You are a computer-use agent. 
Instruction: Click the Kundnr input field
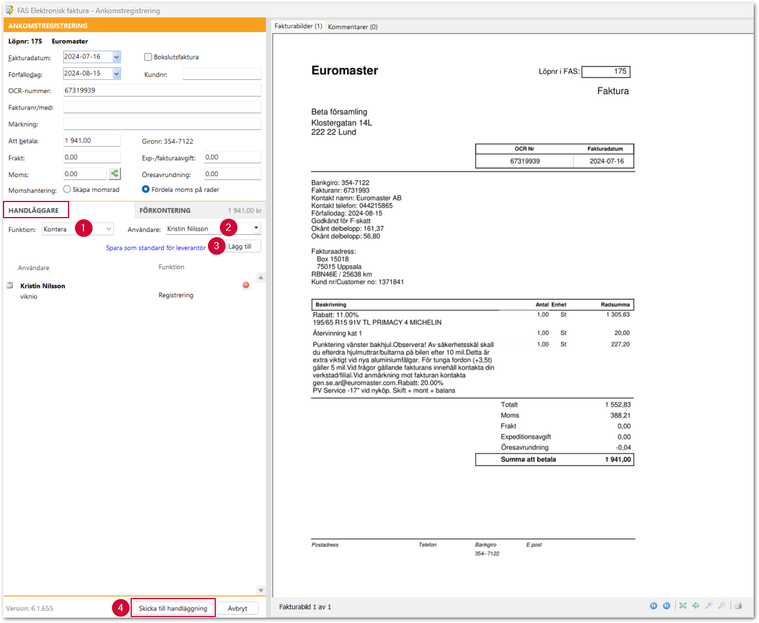pyautogui.click(x=222, y=74)
